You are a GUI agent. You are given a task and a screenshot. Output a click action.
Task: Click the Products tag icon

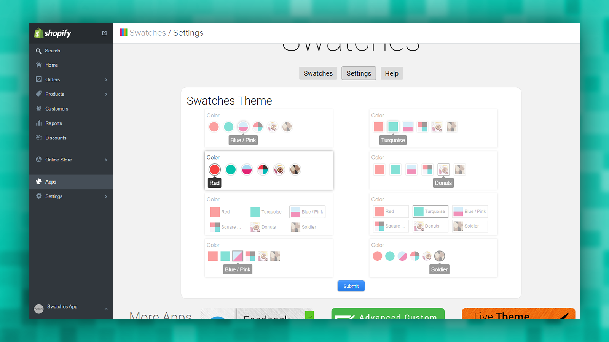39,94
